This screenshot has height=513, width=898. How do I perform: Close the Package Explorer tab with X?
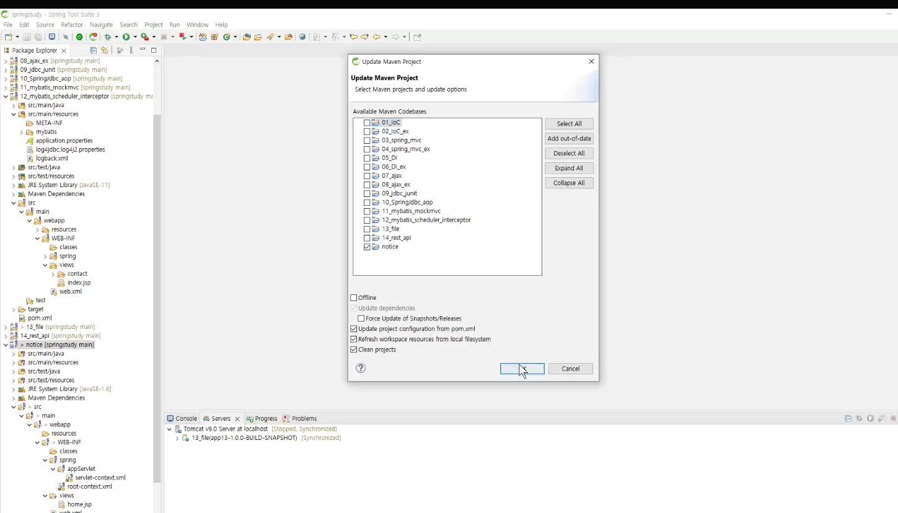(64, 51)
